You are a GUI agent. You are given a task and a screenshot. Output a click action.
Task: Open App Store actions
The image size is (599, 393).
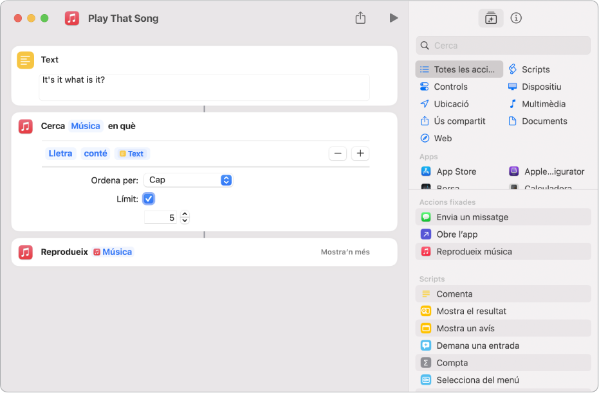click(448, 171)
